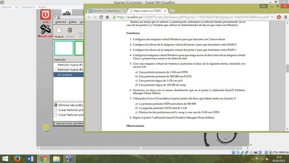The height and width of the screenshot is (163, 289).
Task: Launch Firefox from the taskbar
Action: coord(17,159)
